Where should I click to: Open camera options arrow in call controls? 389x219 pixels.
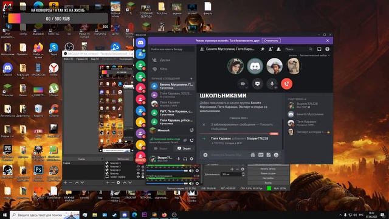tap(246, 87)
